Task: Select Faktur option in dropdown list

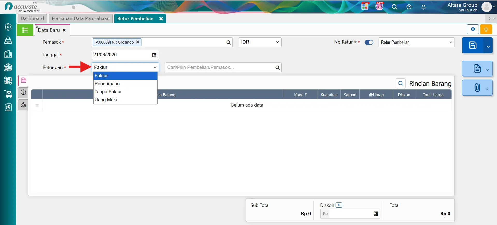Action: pyautogui.click(x=125, y=76)
